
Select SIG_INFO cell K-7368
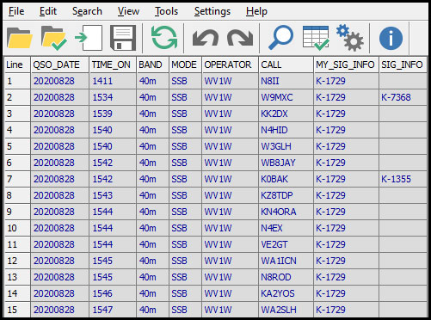(x=403, y=97)
